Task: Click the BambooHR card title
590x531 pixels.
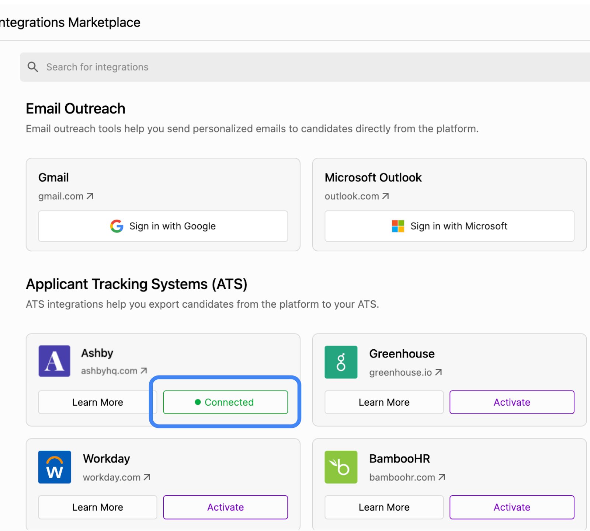Action: click(x=400, y=459)
